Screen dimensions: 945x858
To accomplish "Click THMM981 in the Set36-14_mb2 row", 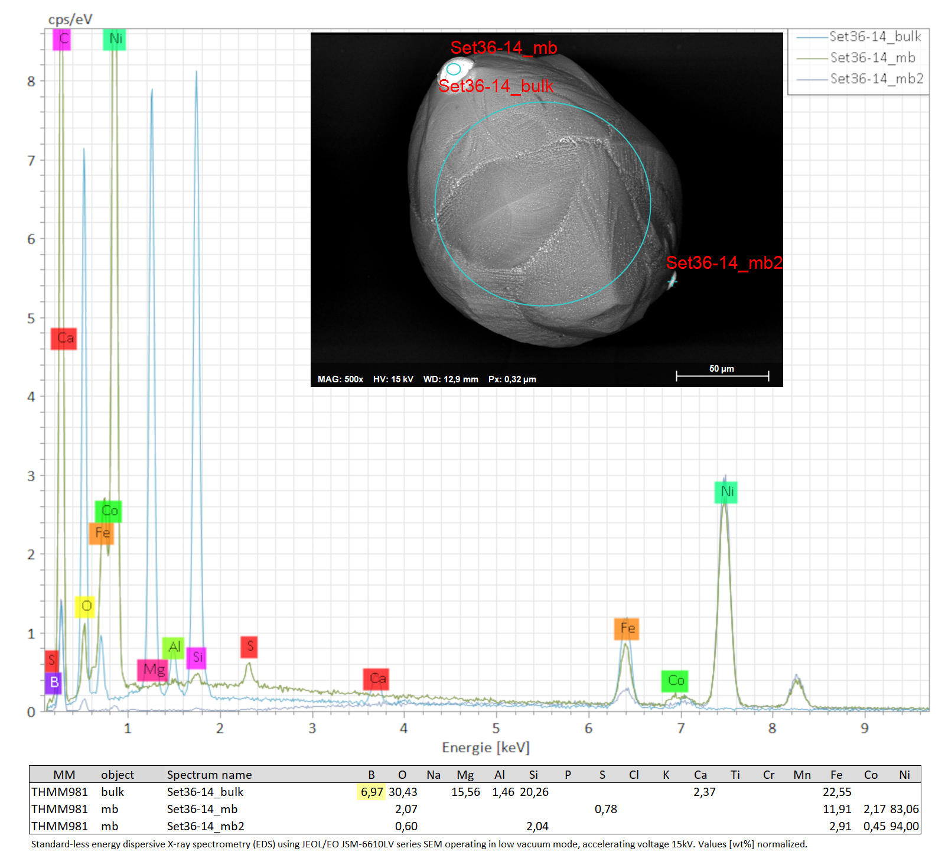I will (x=60, y=826).
